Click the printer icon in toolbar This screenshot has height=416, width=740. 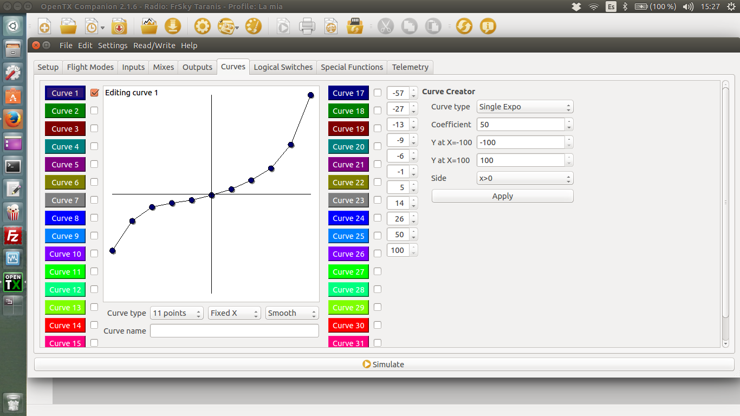click(307, 26)
